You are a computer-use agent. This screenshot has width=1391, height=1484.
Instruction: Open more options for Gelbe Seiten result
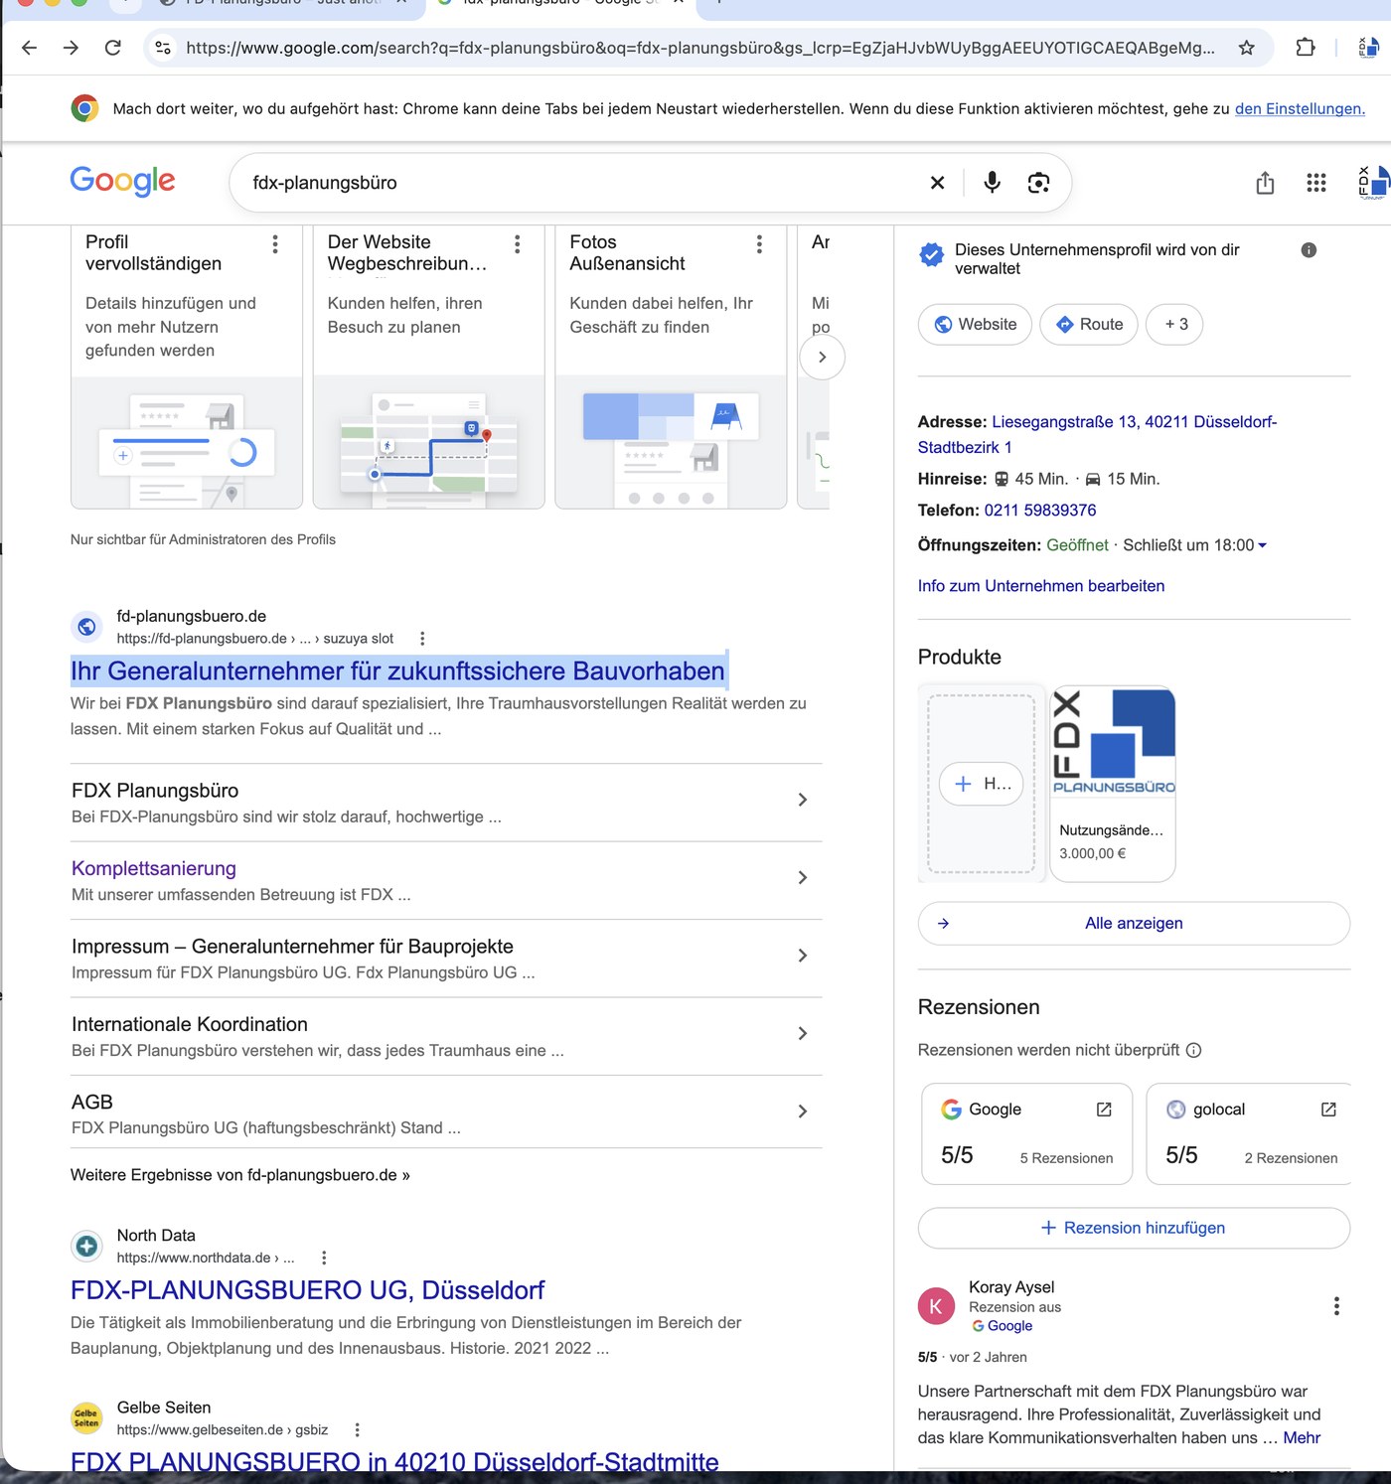coord(358,1430)
